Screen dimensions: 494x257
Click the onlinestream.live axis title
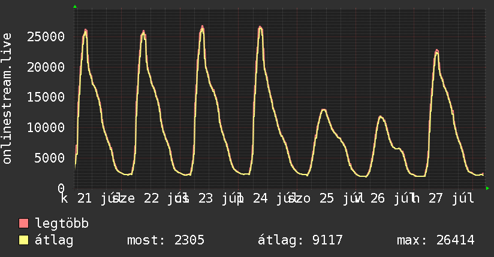pos(7,99)
